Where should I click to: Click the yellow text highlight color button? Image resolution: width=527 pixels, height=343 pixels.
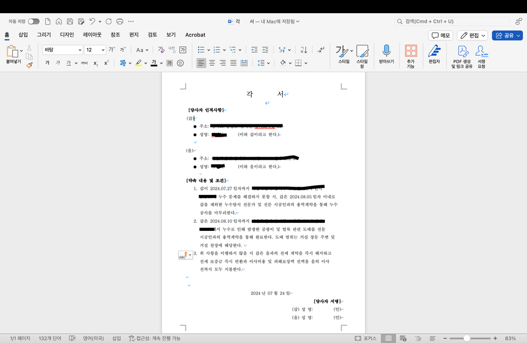[x=138, y=63]
